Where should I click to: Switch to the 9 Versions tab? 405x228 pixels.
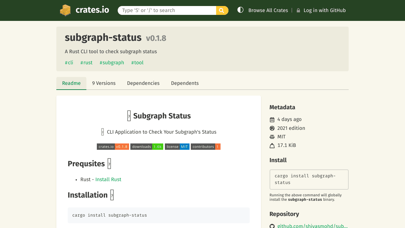coord(104,83)
